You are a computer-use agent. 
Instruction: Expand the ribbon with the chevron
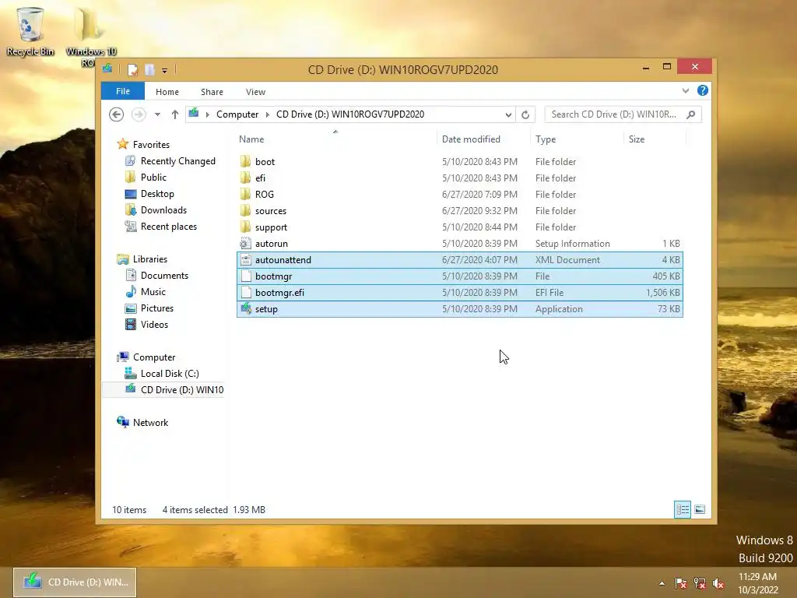[686, 91]
